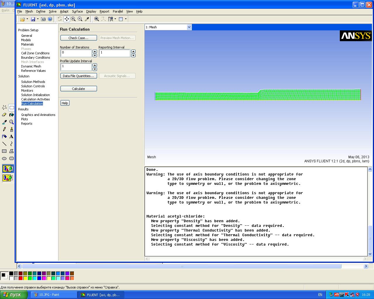
Task: Open the blue help question-mark icon
Action: click(50, 19)
